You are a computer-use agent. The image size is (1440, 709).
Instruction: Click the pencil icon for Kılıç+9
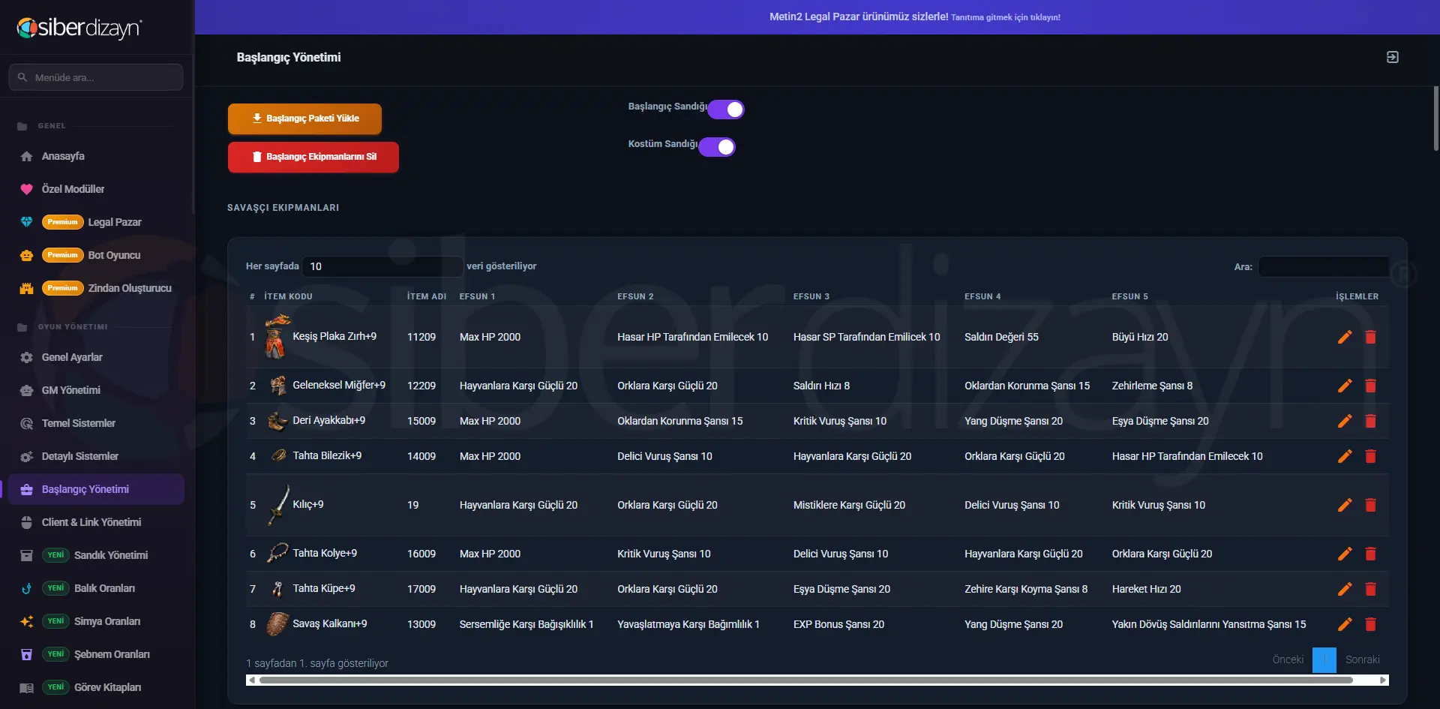(x=1345, y=505)
